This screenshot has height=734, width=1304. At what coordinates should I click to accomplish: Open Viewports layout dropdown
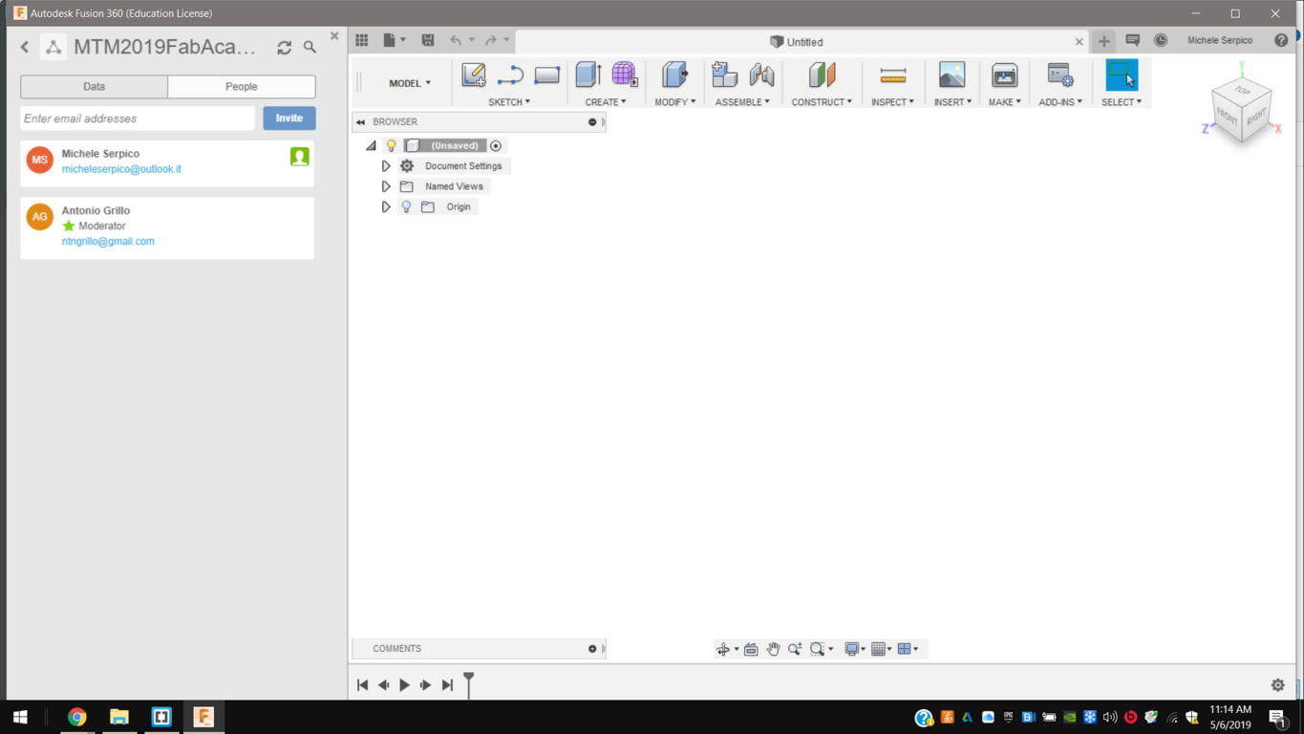coord(908,649)
